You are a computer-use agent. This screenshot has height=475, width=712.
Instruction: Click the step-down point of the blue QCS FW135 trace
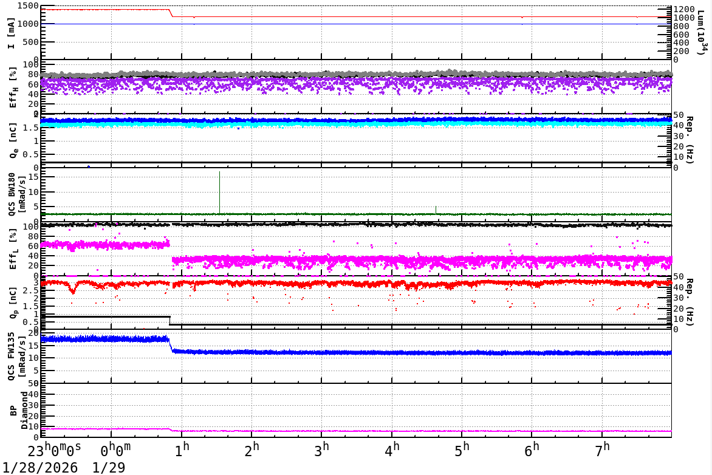coord(171,345)
